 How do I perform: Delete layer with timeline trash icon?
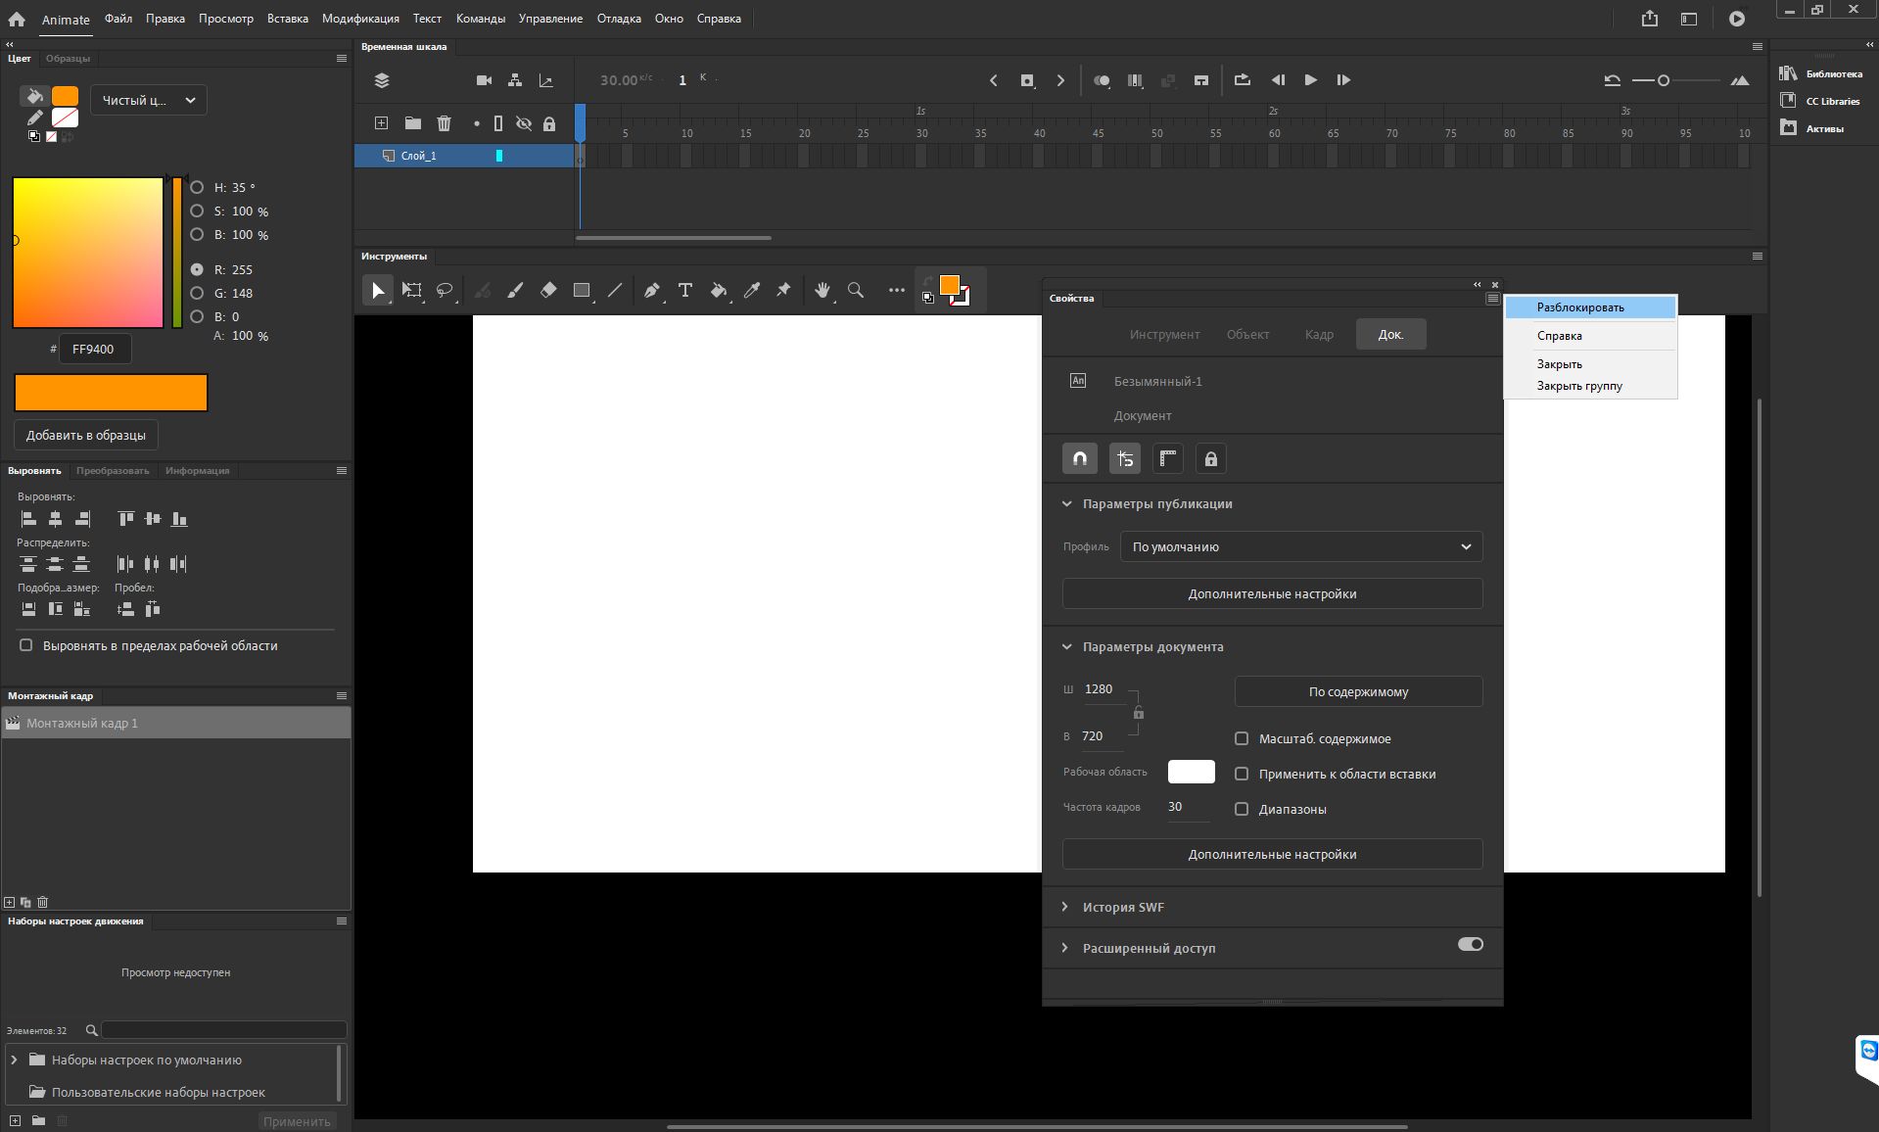click(x=444, y=123)
